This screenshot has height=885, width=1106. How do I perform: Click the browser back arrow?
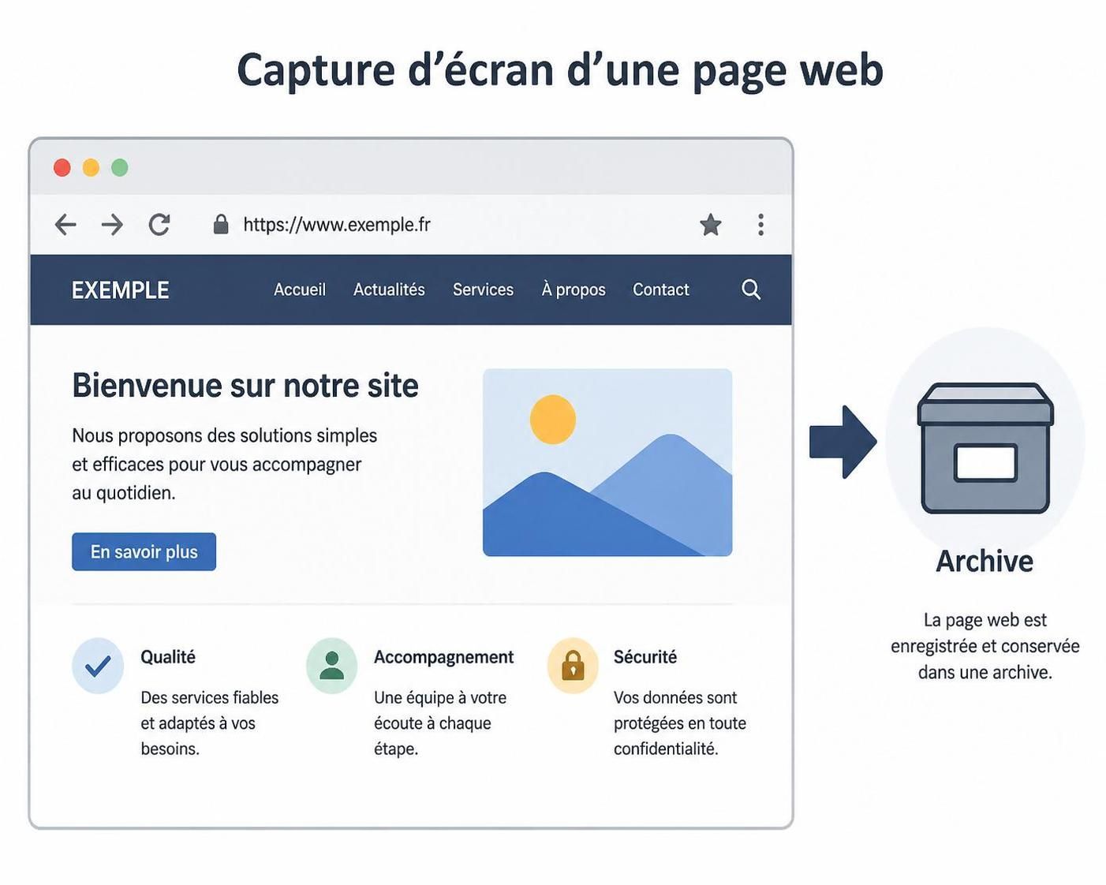[65, 225]
